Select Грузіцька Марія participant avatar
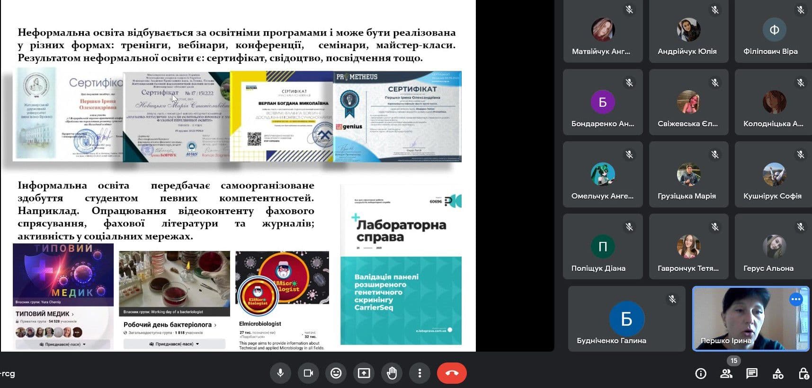 688,174
